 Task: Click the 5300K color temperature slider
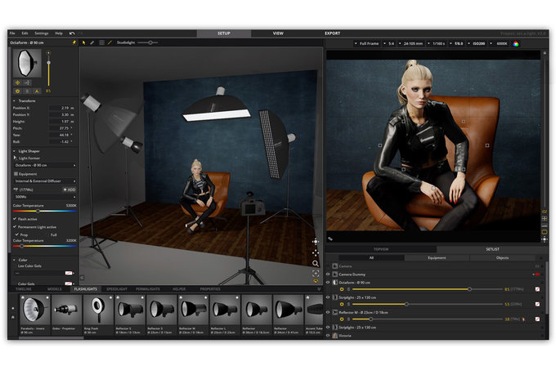pos(45,211)
